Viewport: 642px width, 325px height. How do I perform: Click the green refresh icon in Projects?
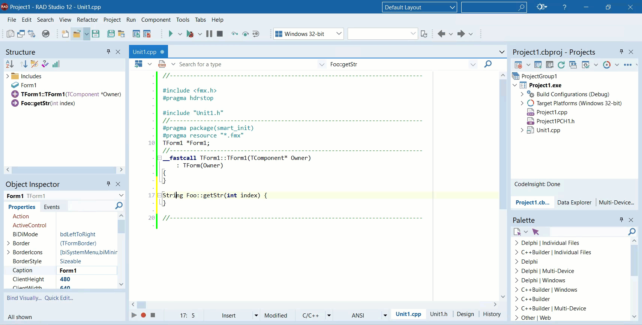click(x=561, y=65)
